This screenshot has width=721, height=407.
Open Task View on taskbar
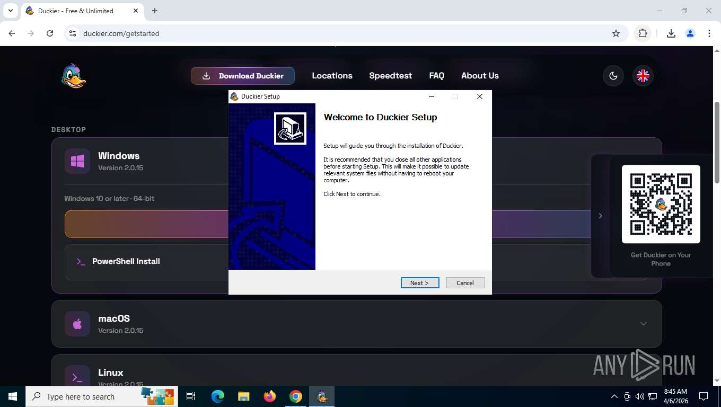(x=191, y=396)
